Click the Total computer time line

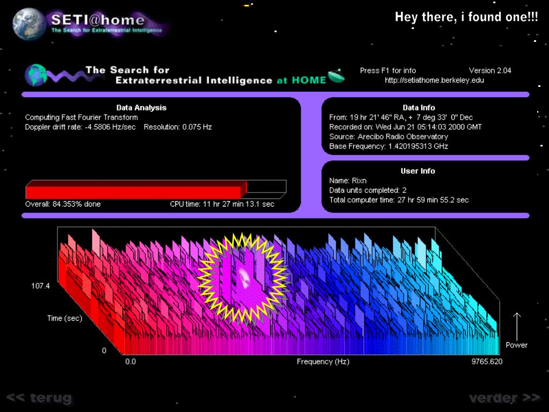[x=399, y=200]
